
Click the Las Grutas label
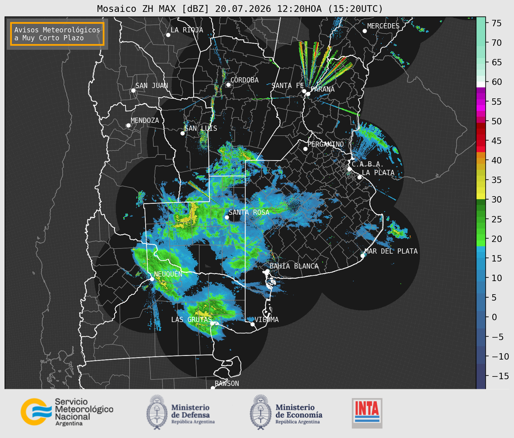tap(191, 320)
